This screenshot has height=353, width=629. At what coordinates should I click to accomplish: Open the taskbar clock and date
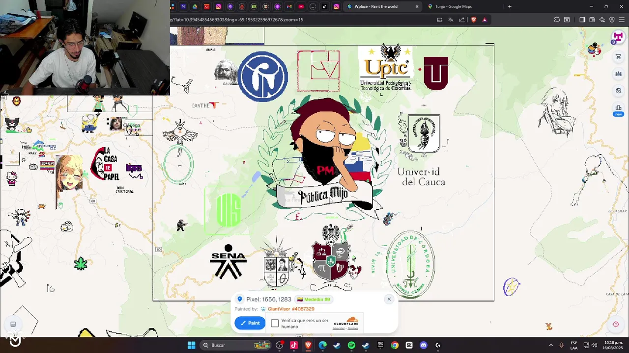click(x=613, y=345)
